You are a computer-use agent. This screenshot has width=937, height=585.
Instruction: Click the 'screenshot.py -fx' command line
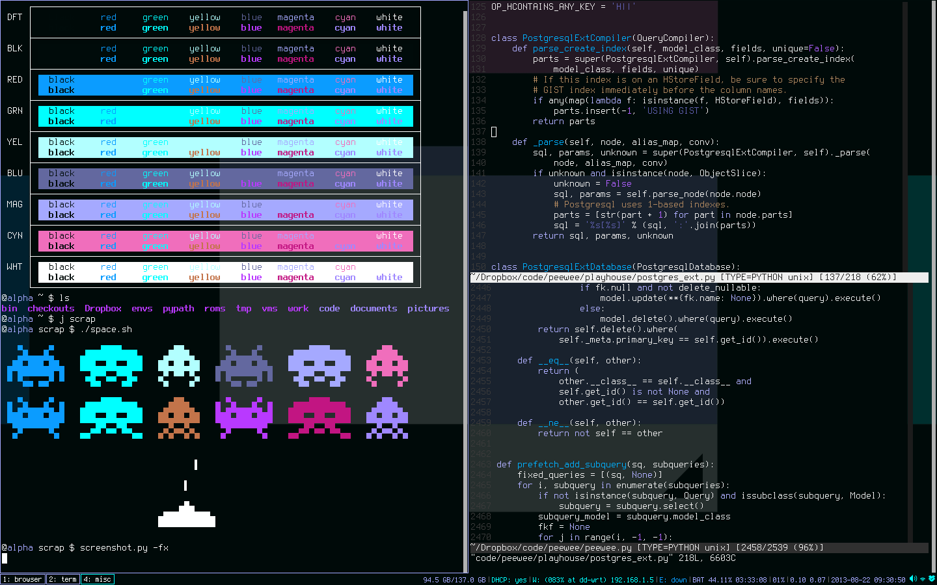click(124, 548)
